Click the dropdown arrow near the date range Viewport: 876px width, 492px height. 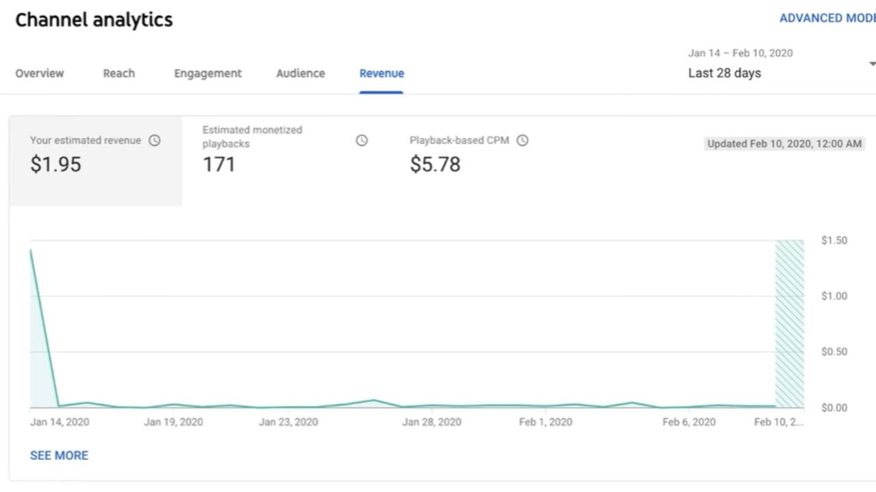coord(871,62)
